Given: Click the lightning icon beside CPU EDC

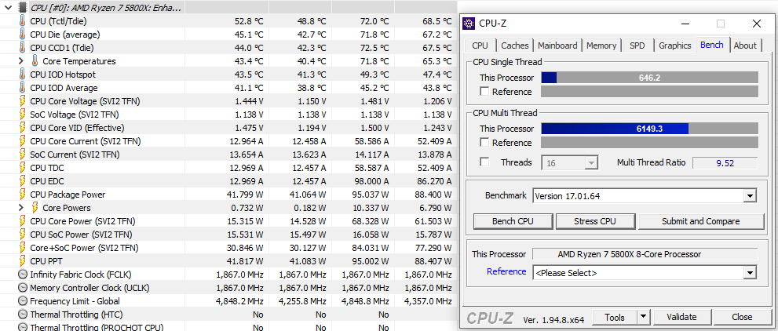Looking at the screenshot, I should (x=22, y=181).
